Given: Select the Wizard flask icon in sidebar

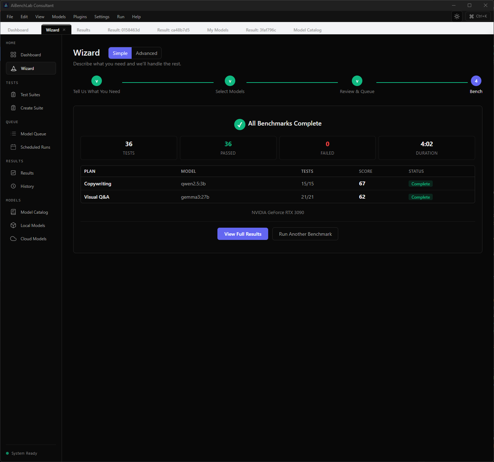Looking at the screenshot, I should 14,69.
